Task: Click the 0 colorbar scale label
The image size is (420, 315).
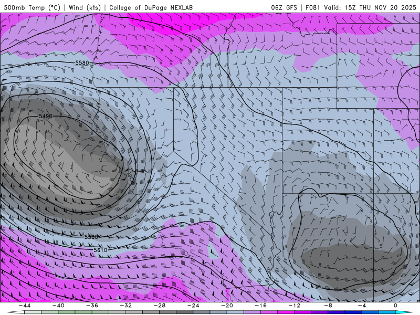Action: tap(396, 306)
